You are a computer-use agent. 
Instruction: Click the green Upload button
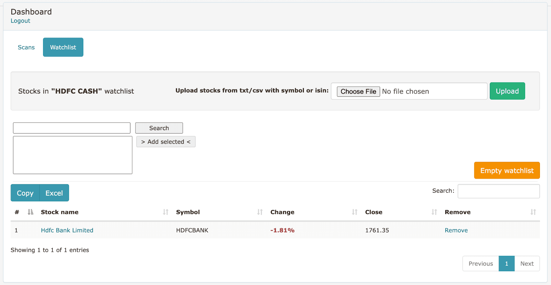(x=507, y=91)
